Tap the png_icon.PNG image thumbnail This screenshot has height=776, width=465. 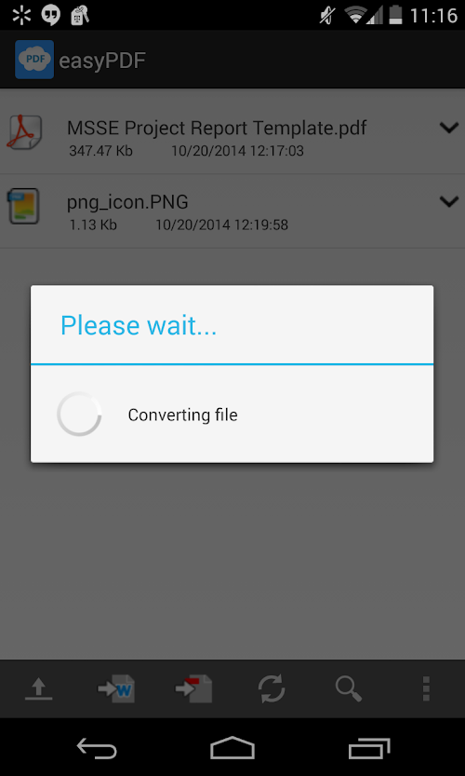tap(22, 205)
